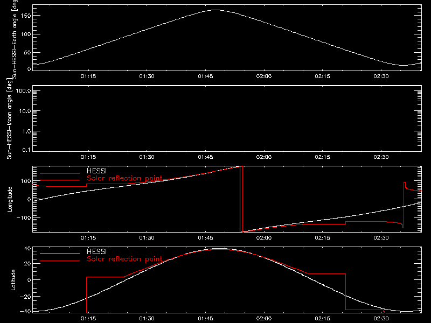
Task: Click 02:15 under the Latitude plot
Action: tap(322, 319)
